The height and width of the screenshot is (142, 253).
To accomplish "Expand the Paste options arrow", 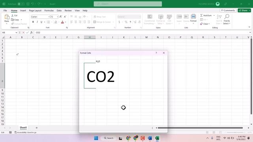I will pyautogui.click(x=7, y=24).
